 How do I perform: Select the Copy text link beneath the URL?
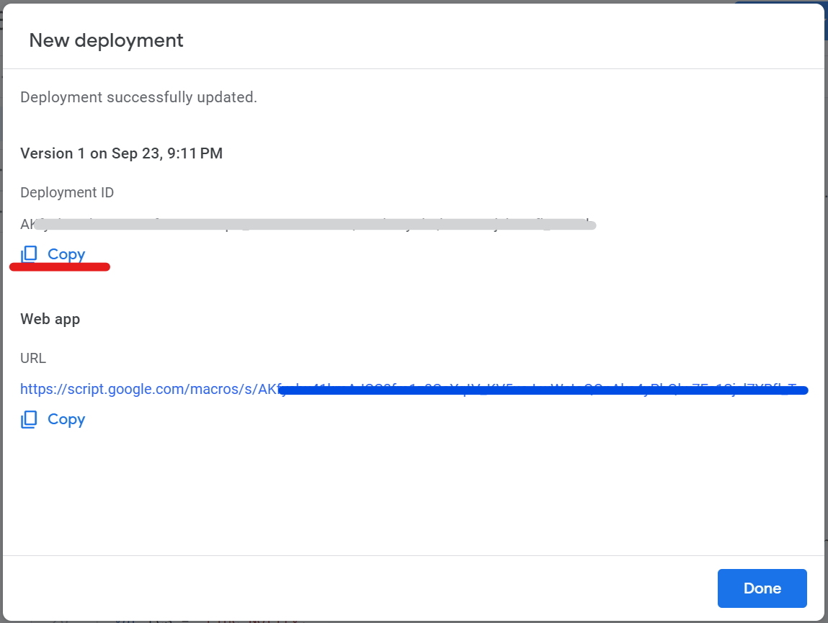[66, 420]
